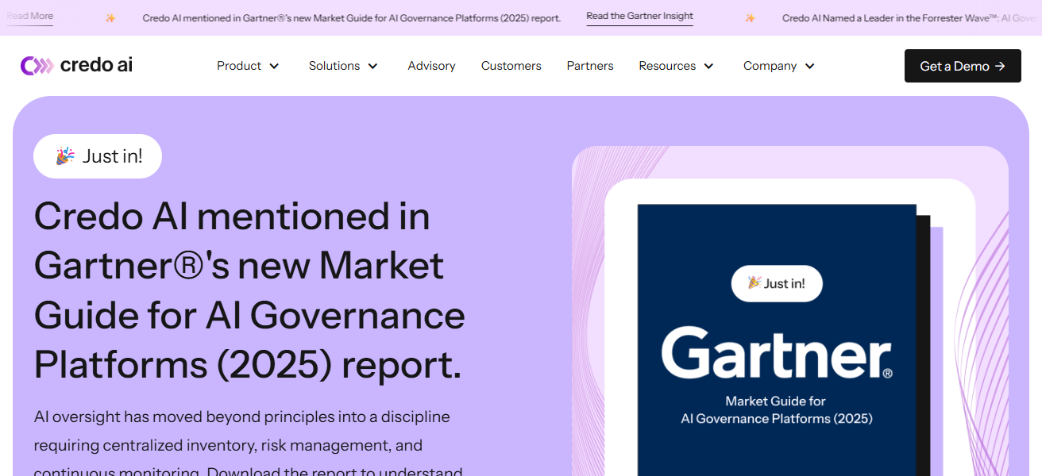
Task: Expand the Company menu chevron
Action: 810,67
